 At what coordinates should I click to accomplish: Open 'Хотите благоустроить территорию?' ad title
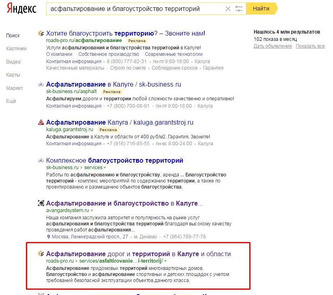coord(125,33)
